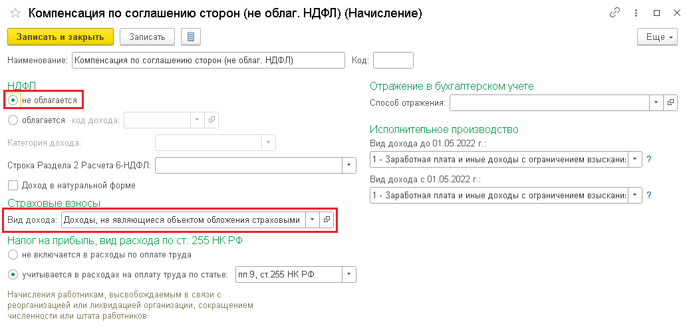Open the Еще menu
This screenshot has height=330, width=685.
(657, 37)
